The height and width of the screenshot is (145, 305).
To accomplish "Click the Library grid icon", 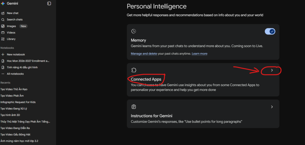I will point(3,39).
